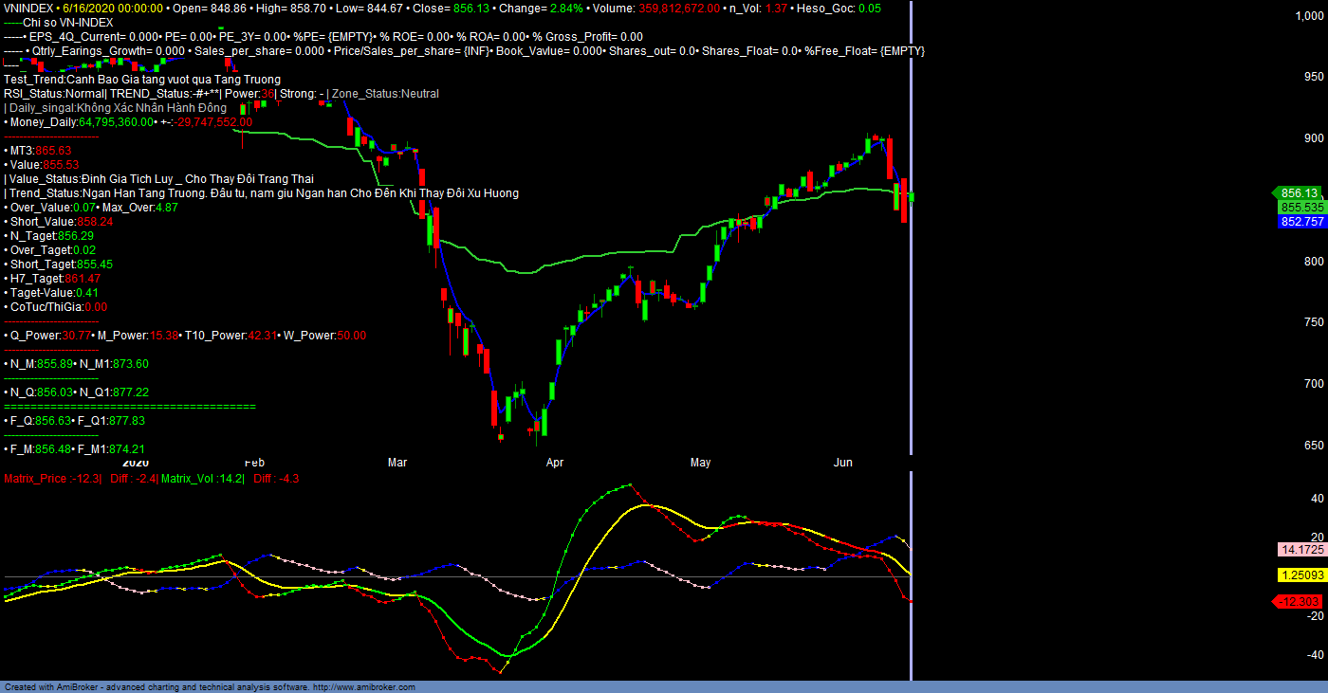Select the 855.535 price axis marker
This screenshot has height=693, width=1328.
pos(1301,207)
